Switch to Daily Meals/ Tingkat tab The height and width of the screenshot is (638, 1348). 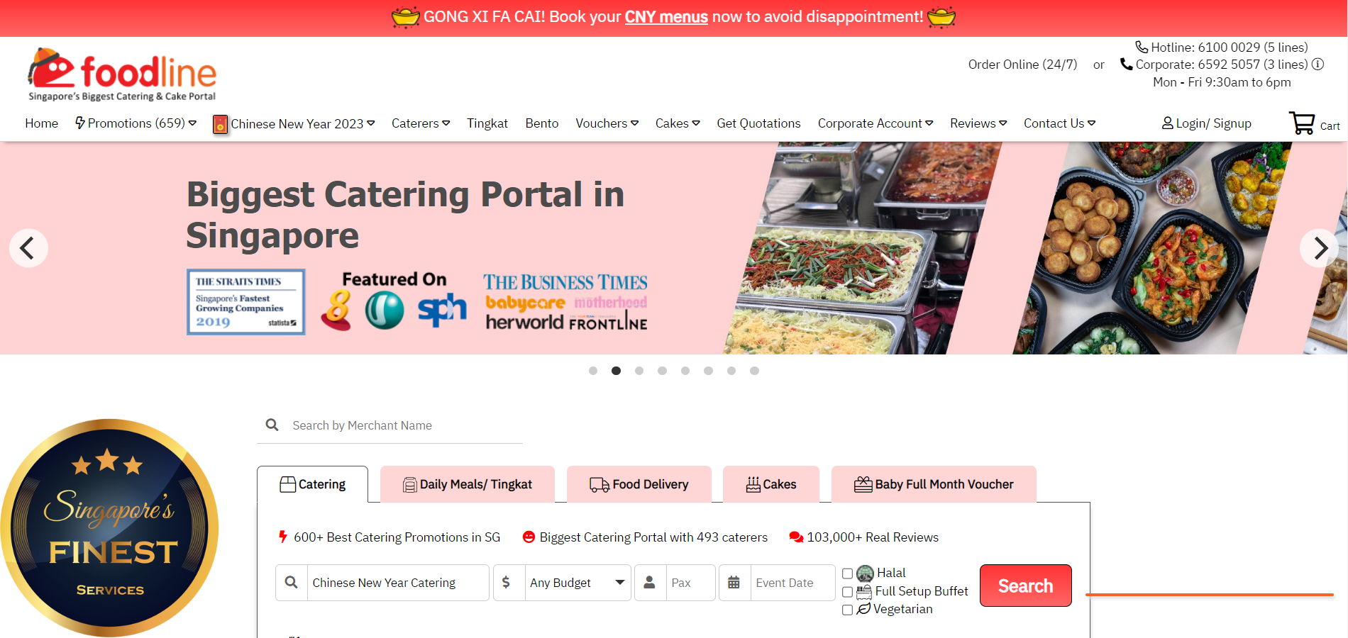(x=468, y=484)
